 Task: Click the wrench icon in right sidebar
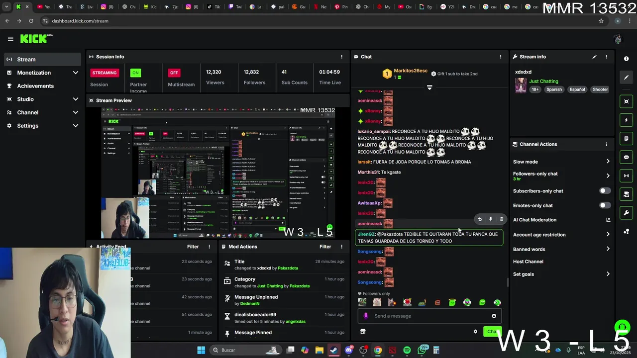[x=626, y=213]
